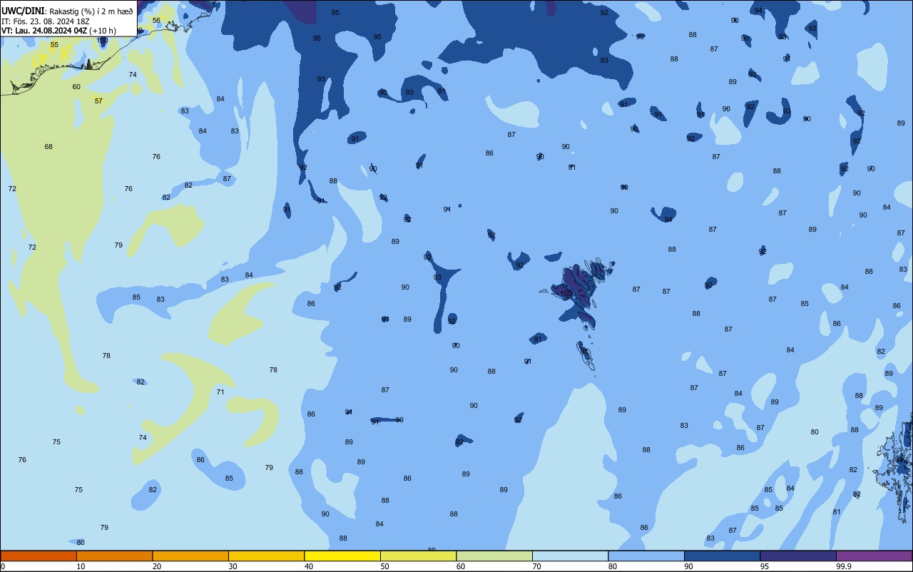Click the 0–10 dark orange legend swatch
The width and height of the screenshot is (913, 572).
pos(39,556)
